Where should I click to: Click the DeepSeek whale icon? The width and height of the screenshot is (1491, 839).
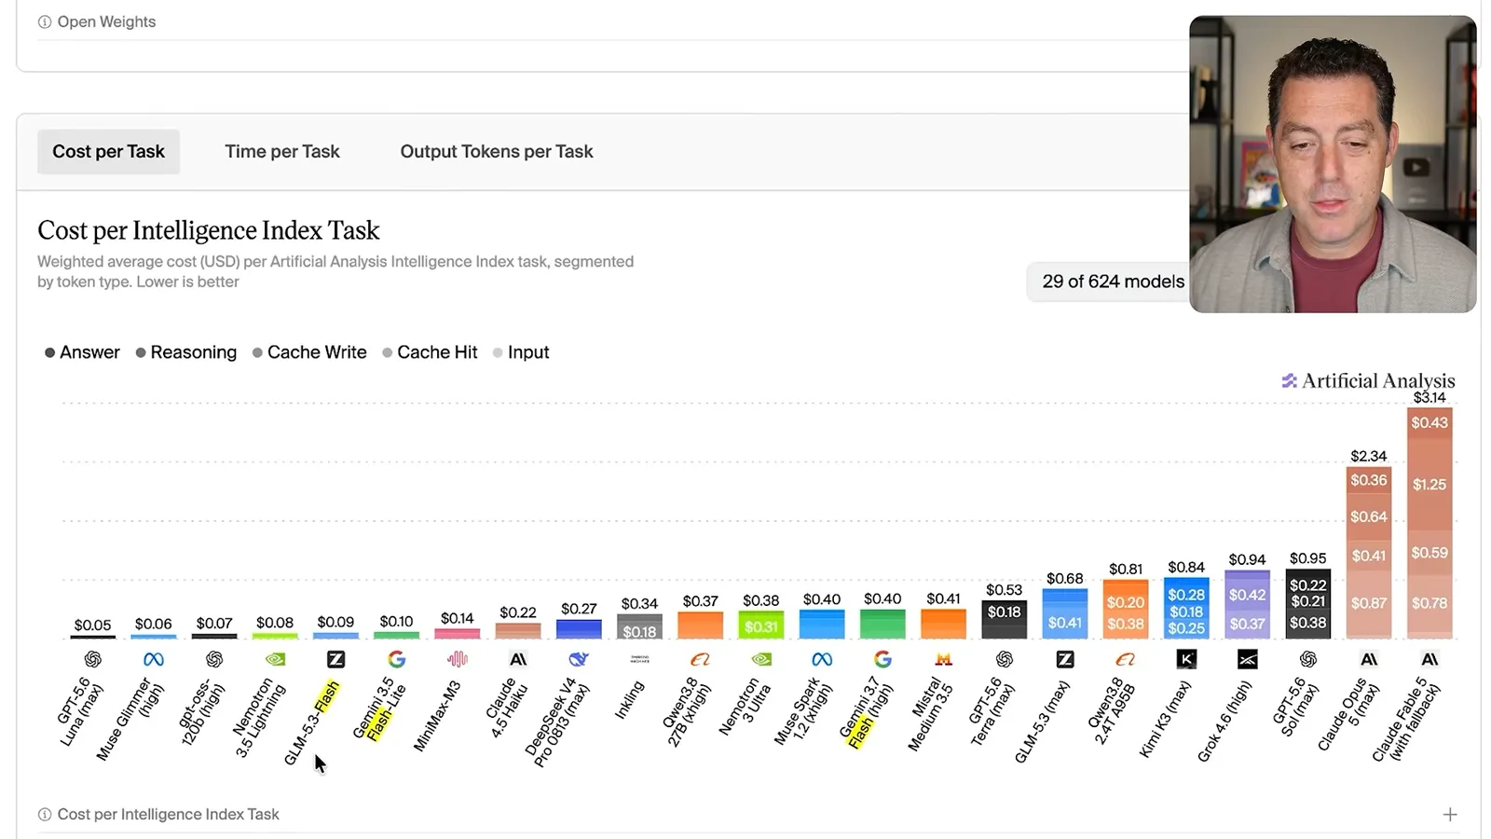(x=579, y=659)
